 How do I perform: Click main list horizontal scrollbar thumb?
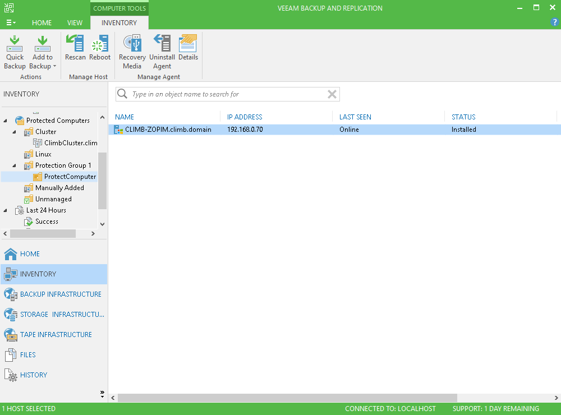[x=287, y=398]
